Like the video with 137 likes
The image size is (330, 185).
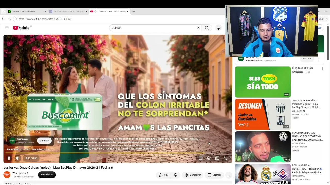(x=163, y=175)
